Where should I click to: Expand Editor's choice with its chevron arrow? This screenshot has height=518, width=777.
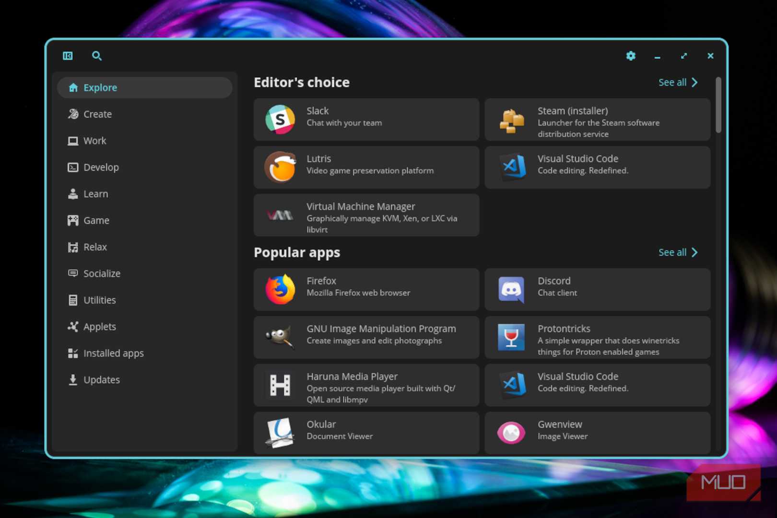click(695, 82)
